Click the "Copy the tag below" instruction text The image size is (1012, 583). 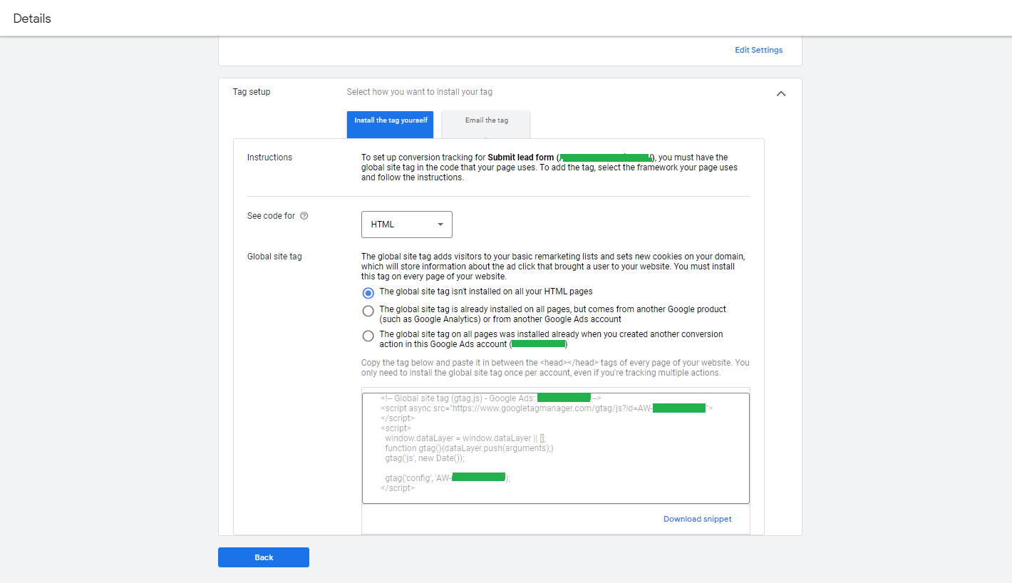click(x=555, y=368)
